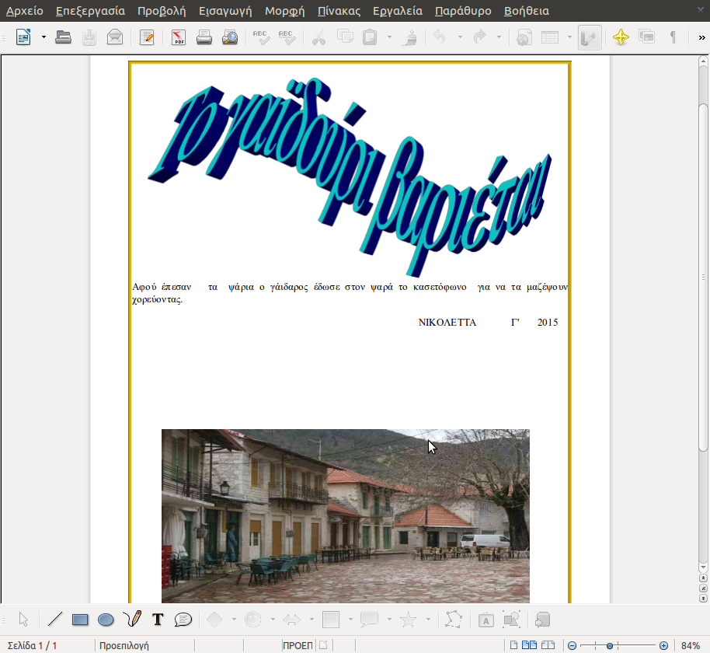Click the Clone formatting paintbrush icon
The width and height of the screenshot is (710, 653).
(410, 37)
